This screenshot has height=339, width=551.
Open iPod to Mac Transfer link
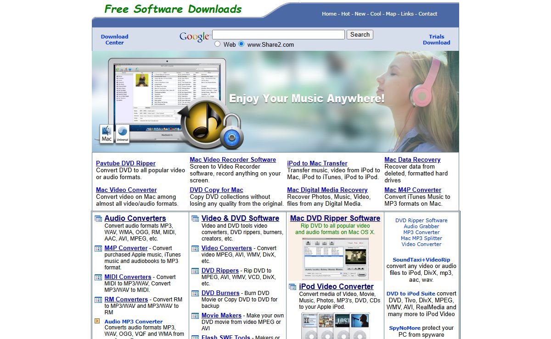pos(317,163)
